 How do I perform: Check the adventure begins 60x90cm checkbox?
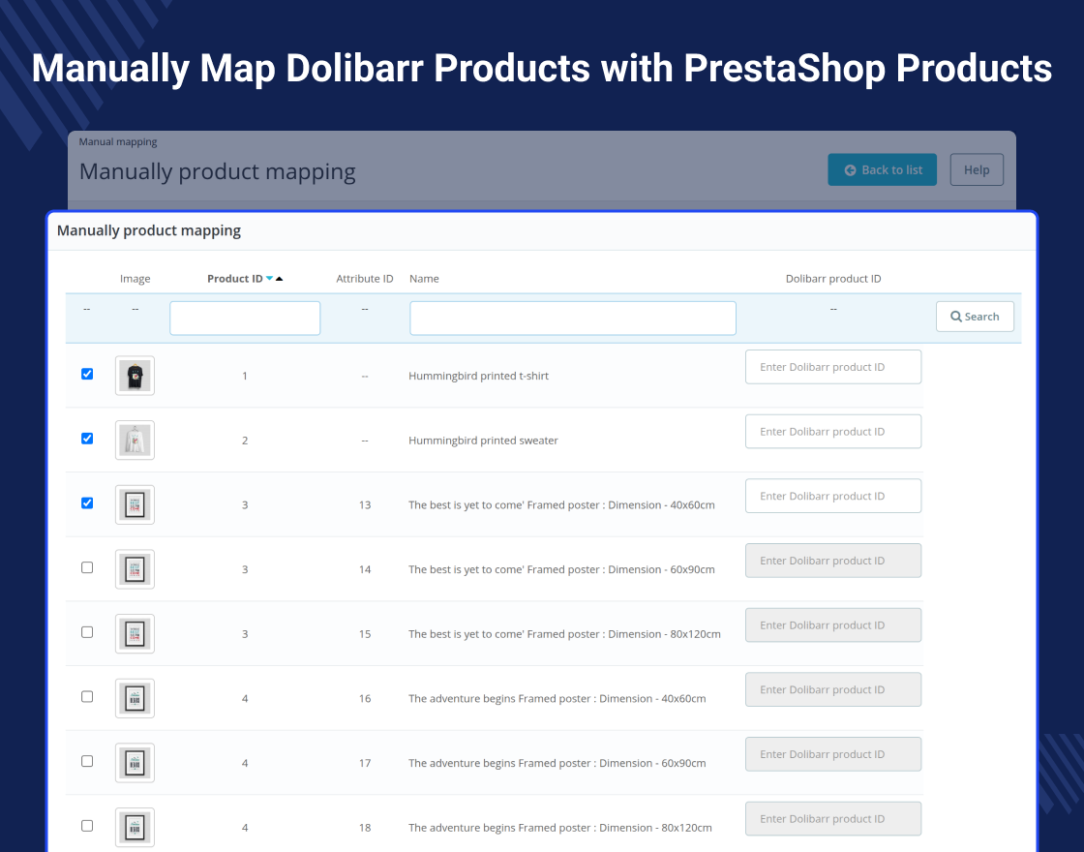(x=87, y=761)
